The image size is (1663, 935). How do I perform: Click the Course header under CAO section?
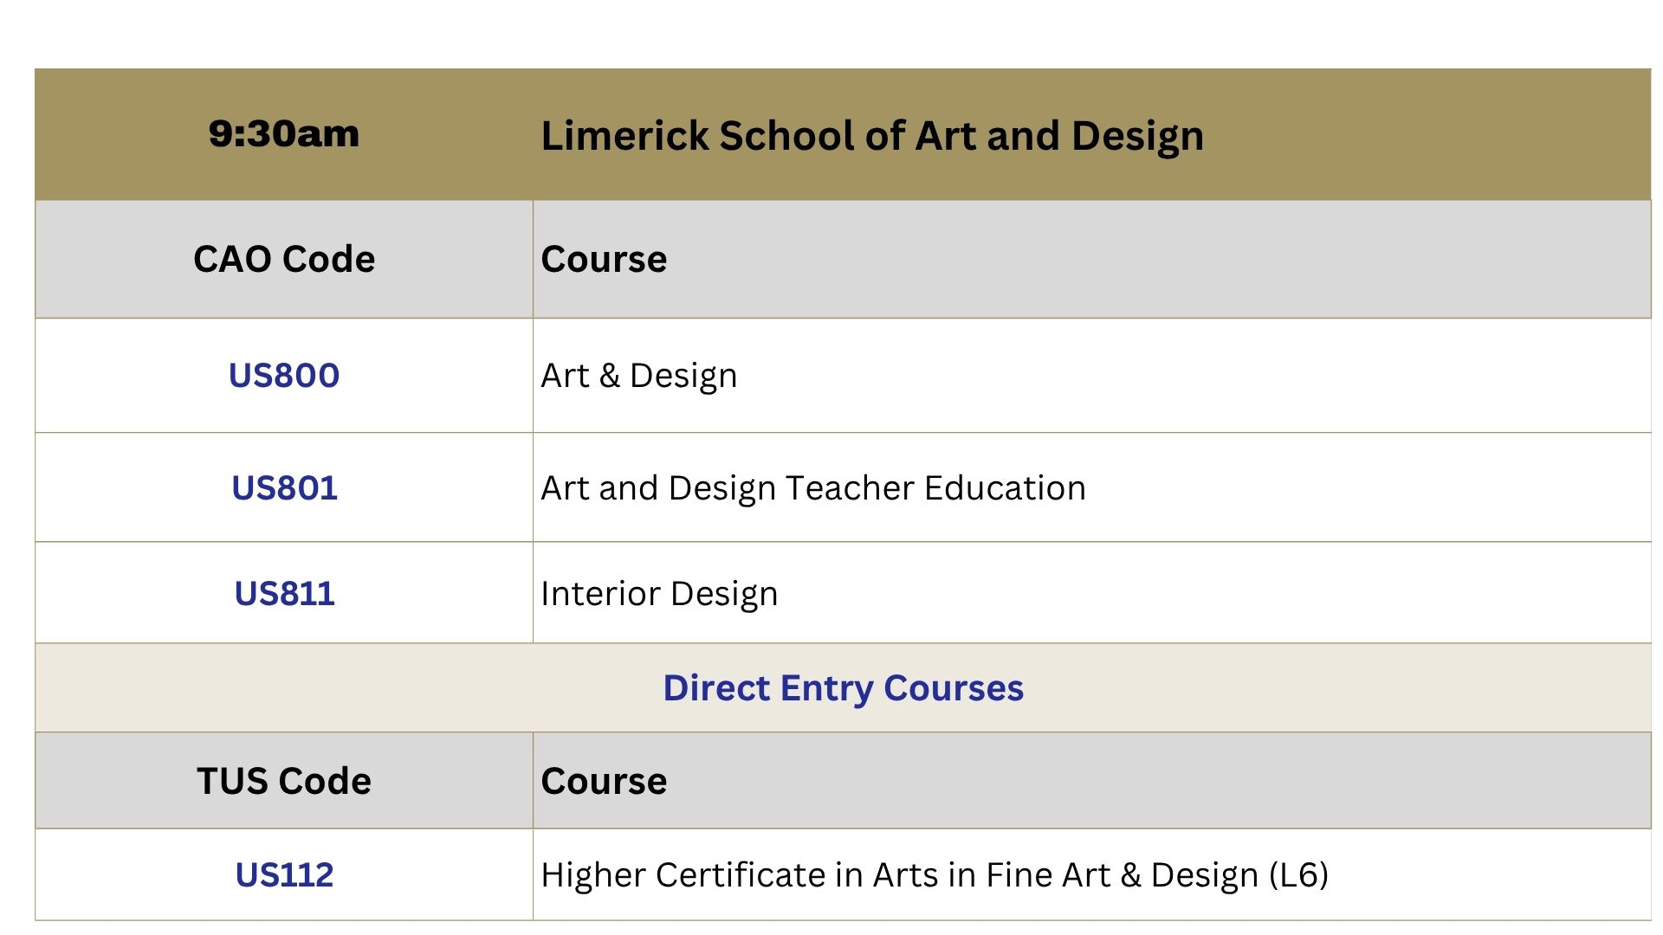(x=604, y=260)
